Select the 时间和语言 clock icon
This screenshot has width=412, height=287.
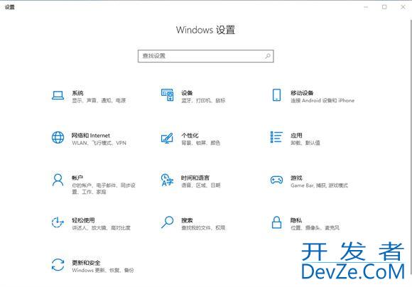point(167,180)
